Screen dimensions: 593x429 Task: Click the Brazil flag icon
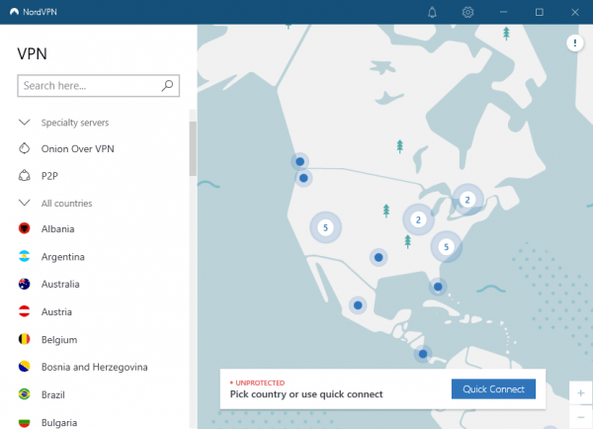[x=25, y=394]
